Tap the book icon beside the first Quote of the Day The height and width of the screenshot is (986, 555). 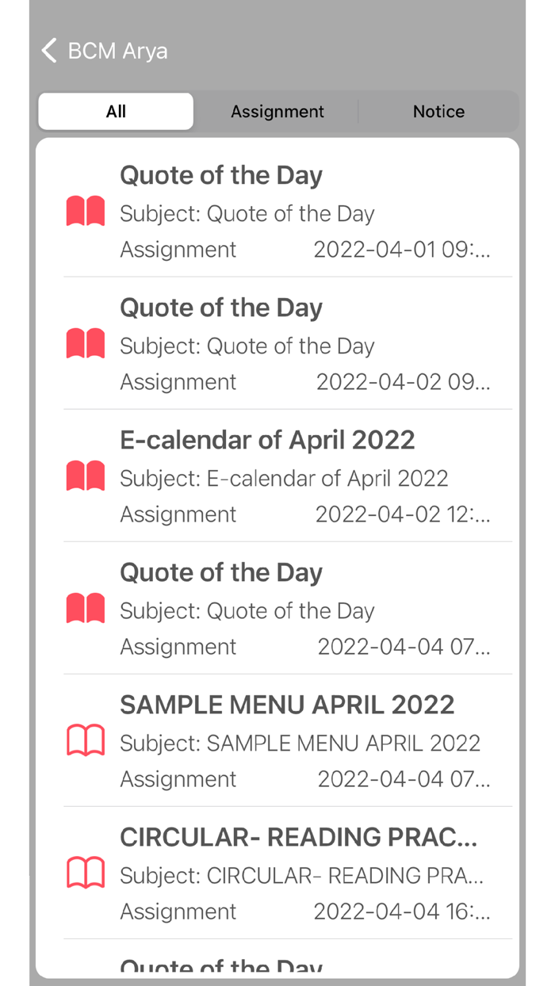tap(84, 211)
